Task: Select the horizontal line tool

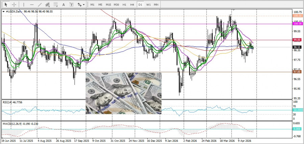Action: [x=32, y=5]
